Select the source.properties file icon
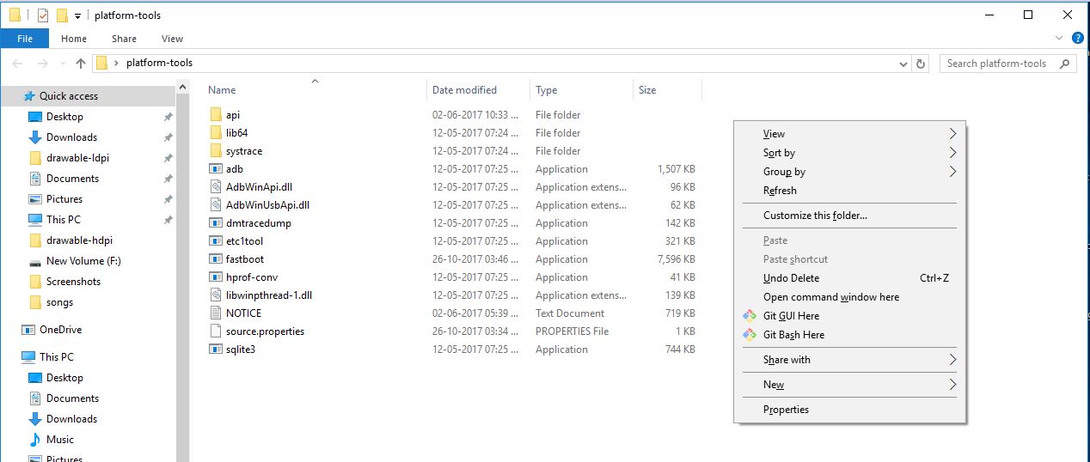The height and width of the screenshot is (462, 1090). pos(216,331)
